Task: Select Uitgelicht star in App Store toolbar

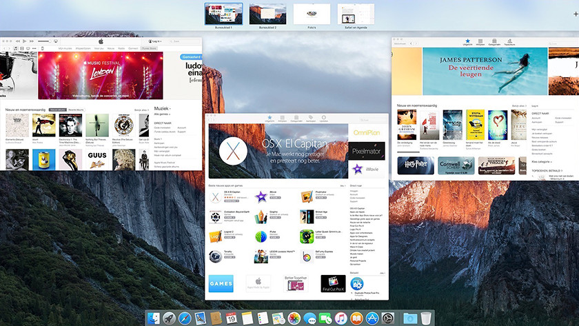Action: [270, 119]
